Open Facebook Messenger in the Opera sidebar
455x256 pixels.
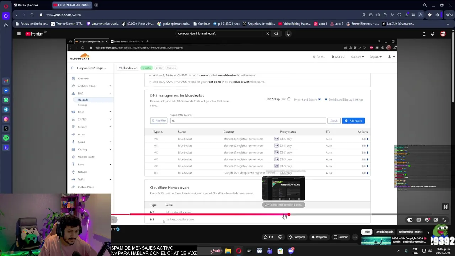tap(6, 91)
